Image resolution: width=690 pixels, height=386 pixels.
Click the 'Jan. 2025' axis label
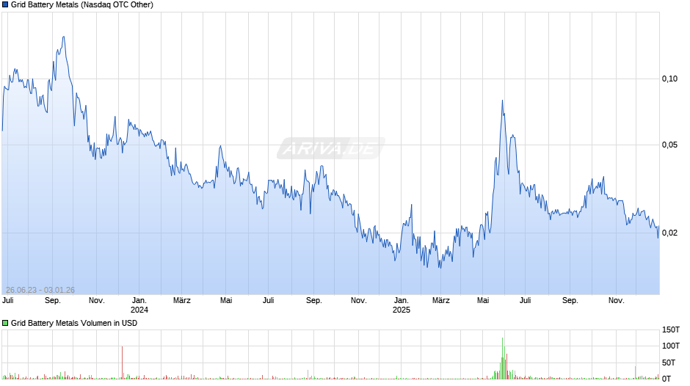[x=402, y=305]
